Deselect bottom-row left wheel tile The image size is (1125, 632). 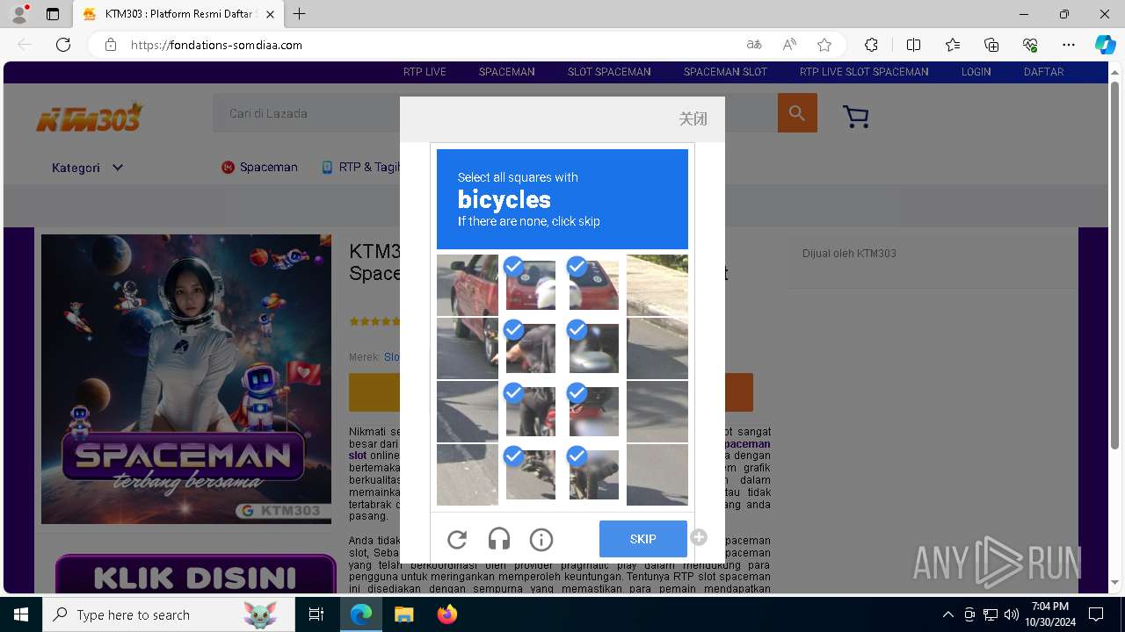click(531, 475)
